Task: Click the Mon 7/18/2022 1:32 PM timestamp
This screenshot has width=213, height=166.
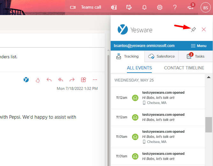Action: tap(77, 89)
